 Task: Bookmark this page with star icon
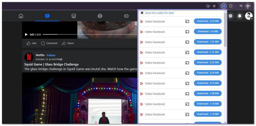[214, 6]
